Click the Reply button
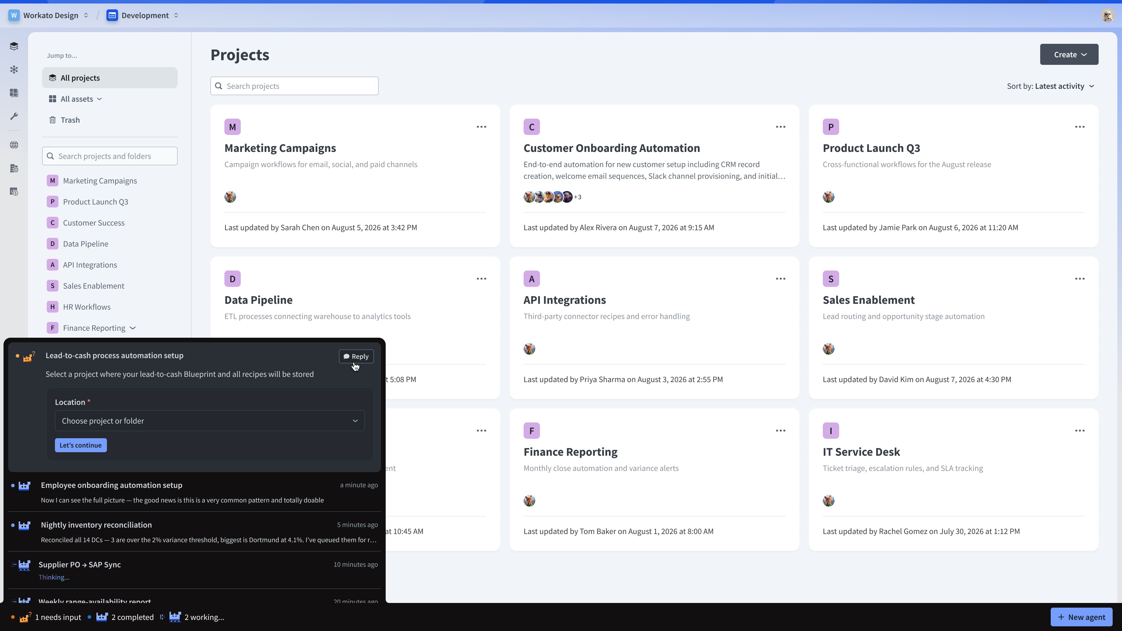 coord(356,356)
